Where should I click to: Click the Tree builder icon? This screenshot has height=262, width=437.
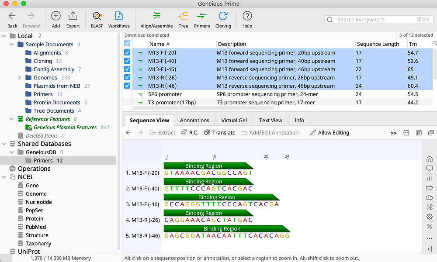click(184, 19)
